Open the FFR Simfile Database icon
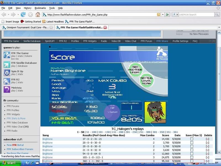Image resolution: width=221 pixels, height=166 pixels. 7,64
